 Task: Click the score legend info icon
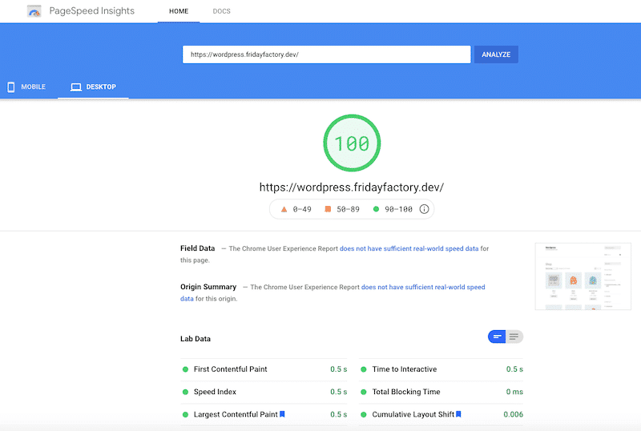coord(425,209)
